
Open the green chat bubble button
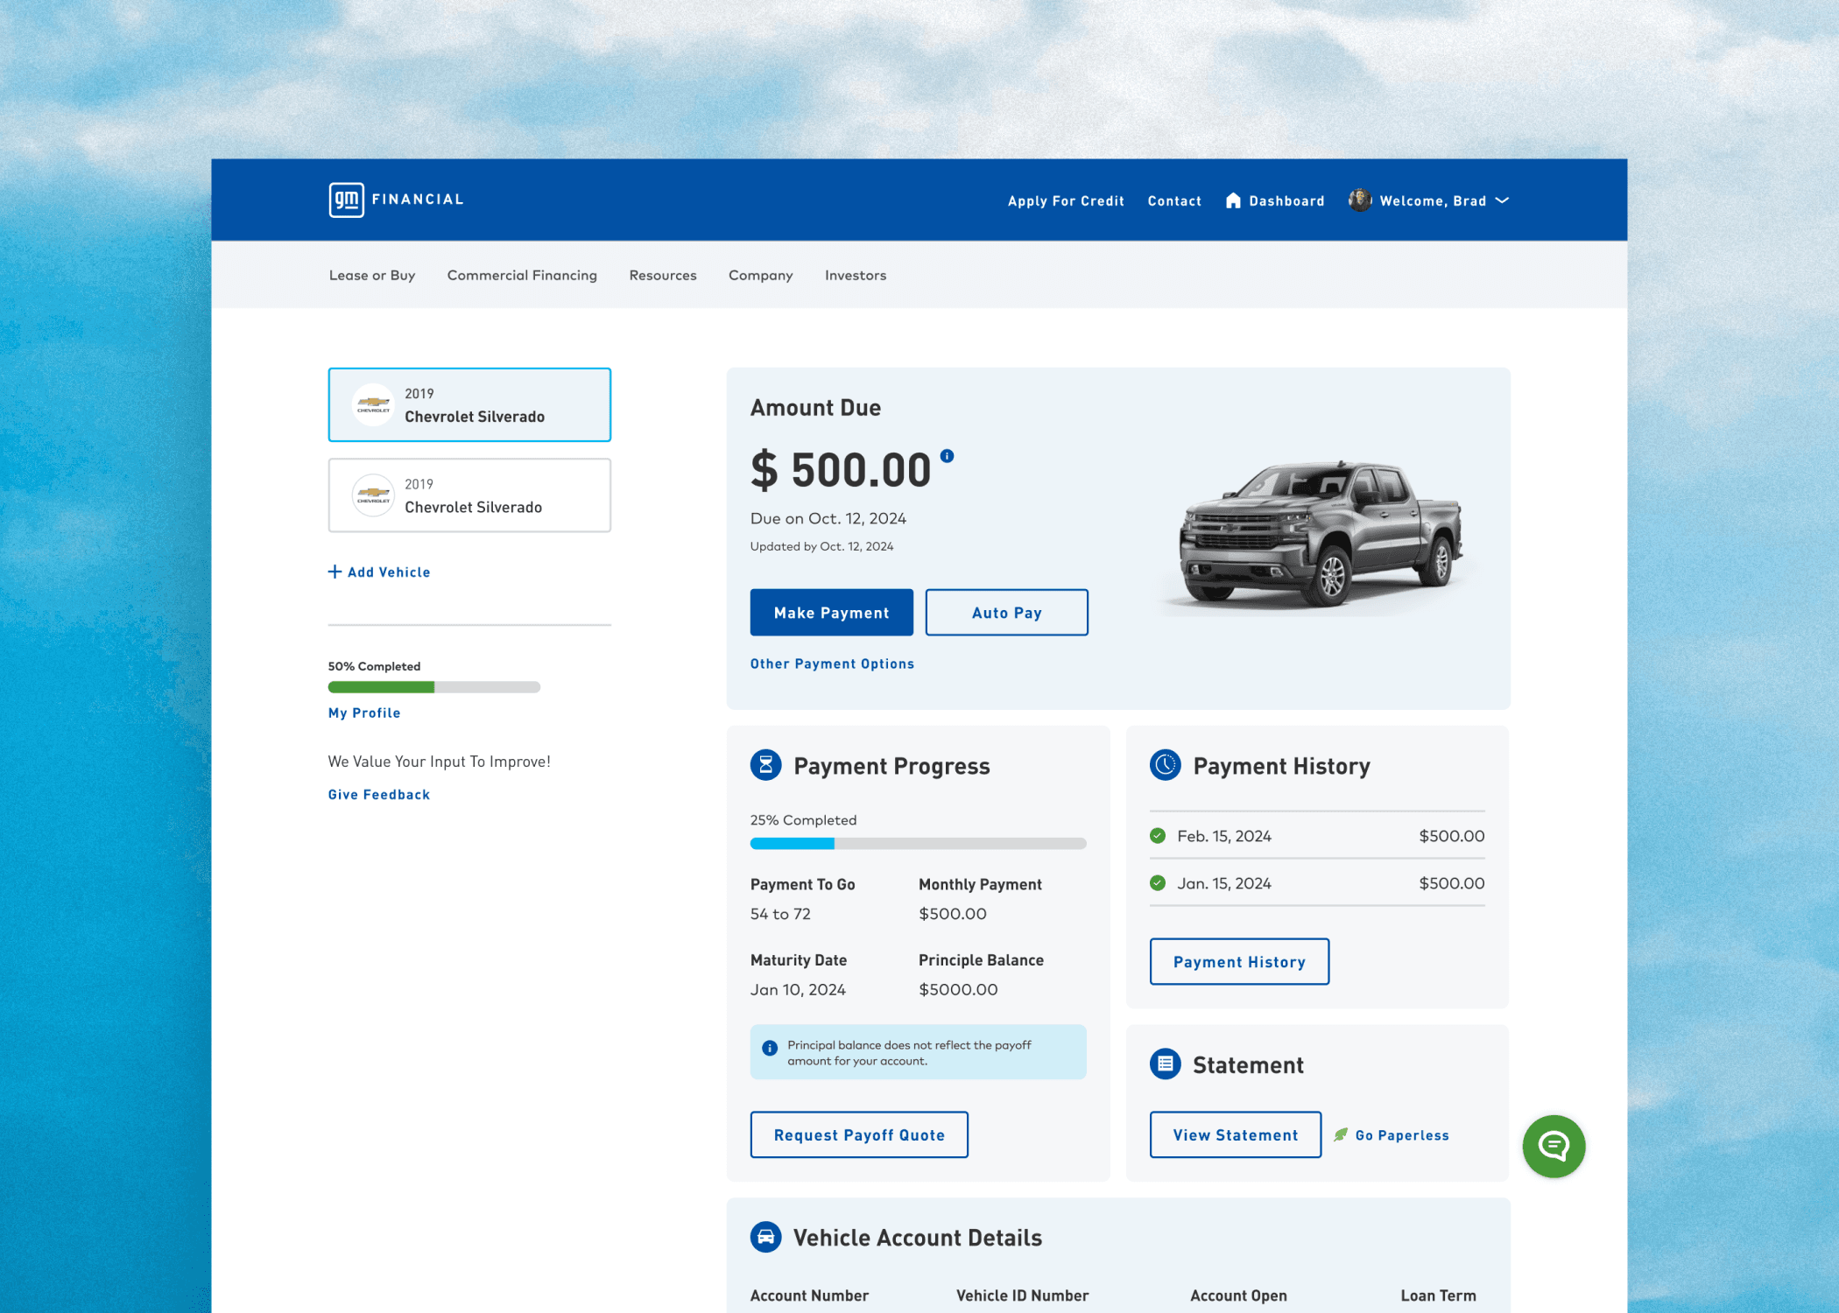(1554, 1146)
